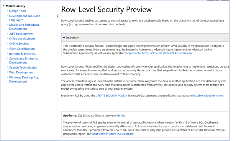Open the Speech Technologies link

tap(23, 68)
